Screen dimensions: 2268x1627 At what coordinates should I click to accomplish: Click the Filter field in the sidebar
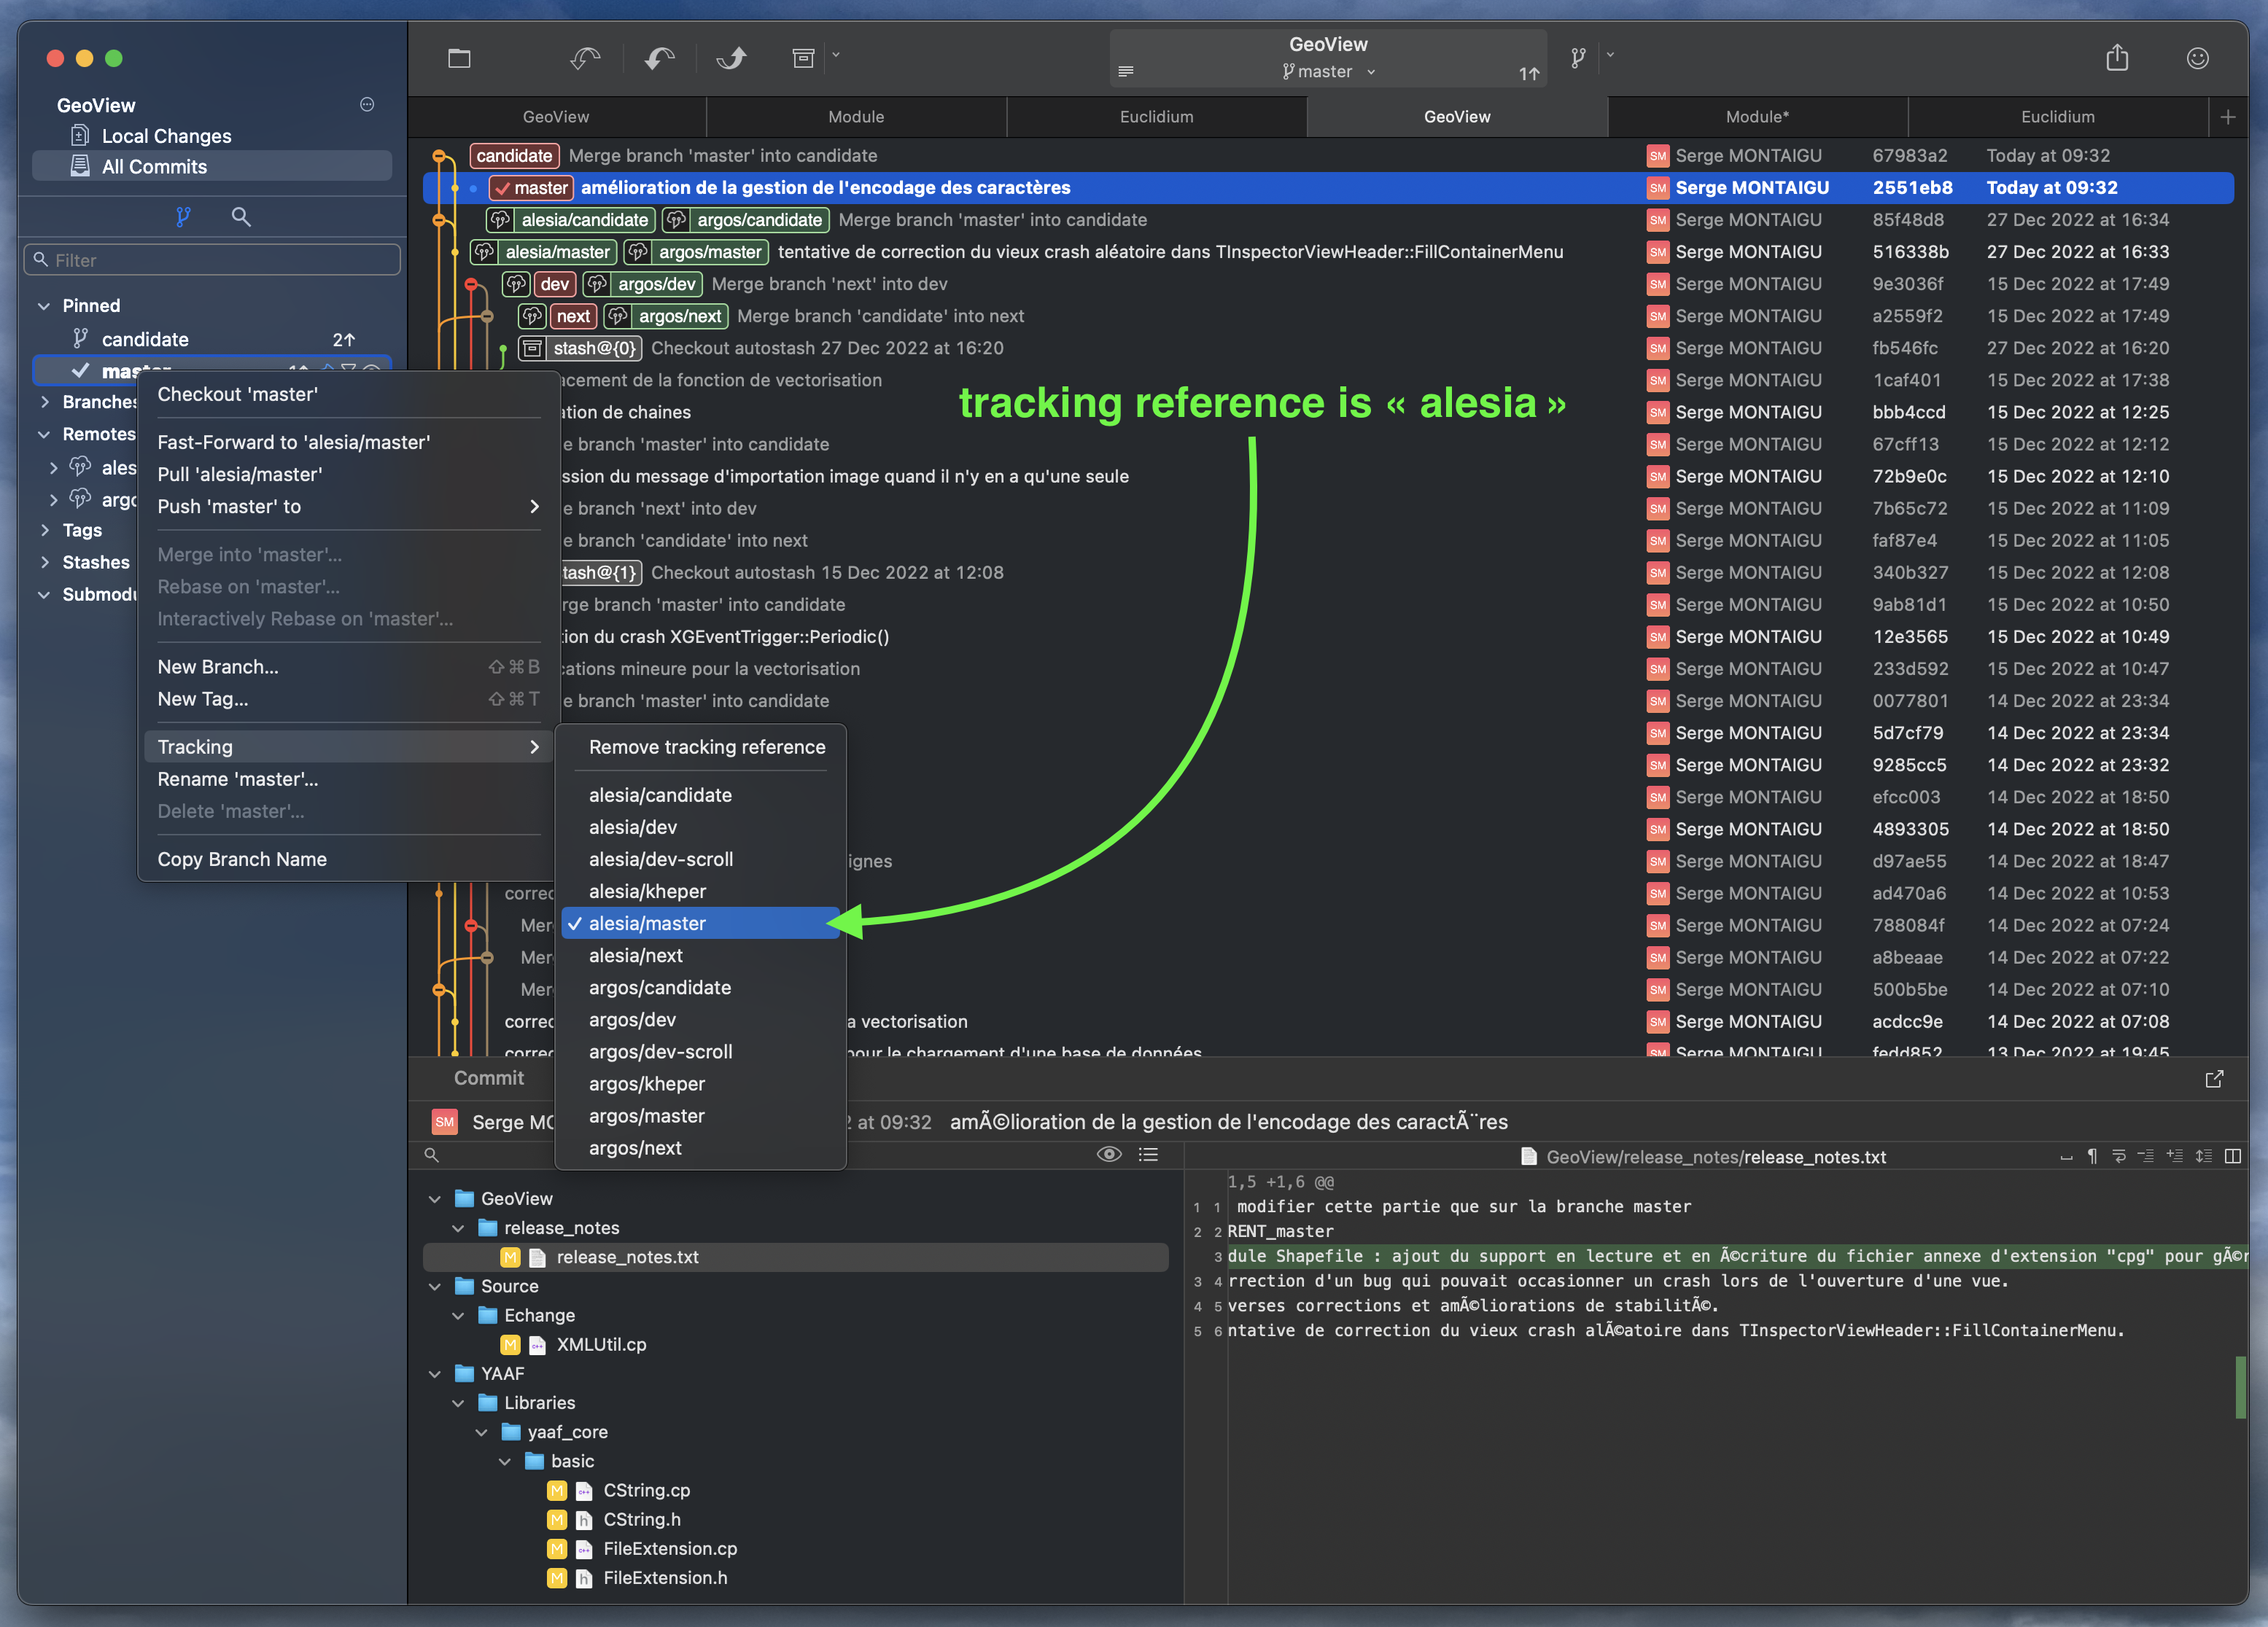[211, 259]
